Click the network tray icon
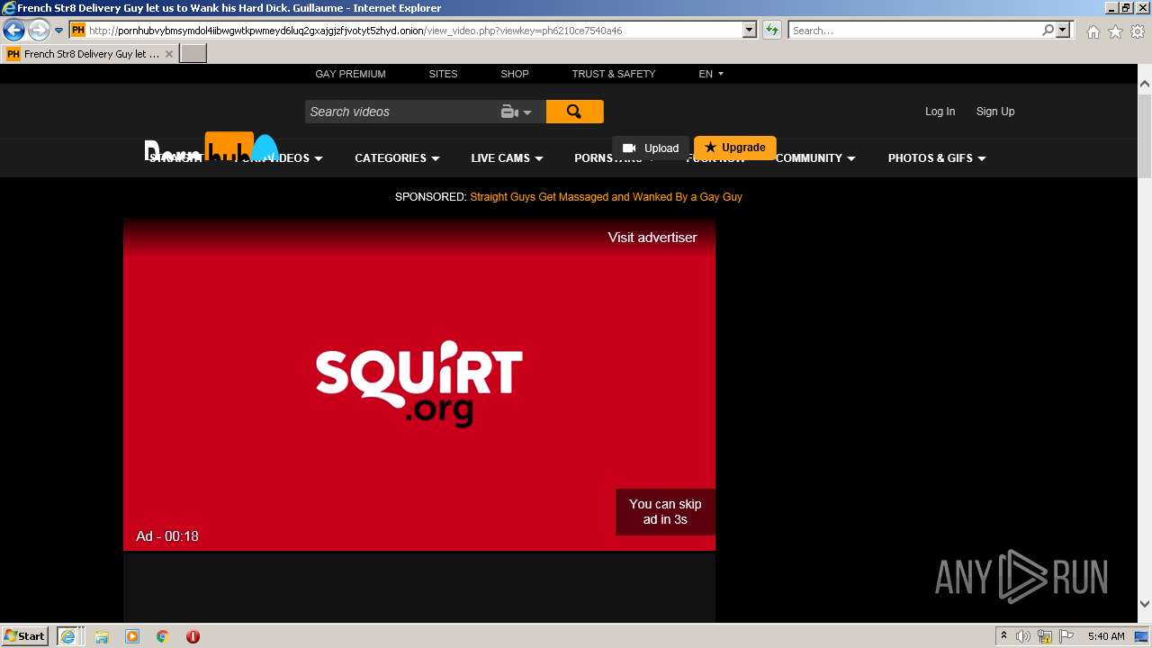 click(x=1045, y=636)
